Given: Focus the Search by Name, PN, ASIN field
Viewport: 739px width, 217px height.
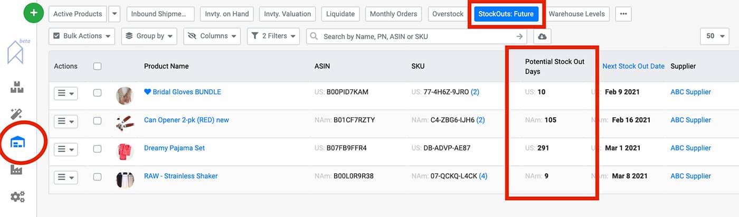Looking at the screenshot, I should [417, 36].
